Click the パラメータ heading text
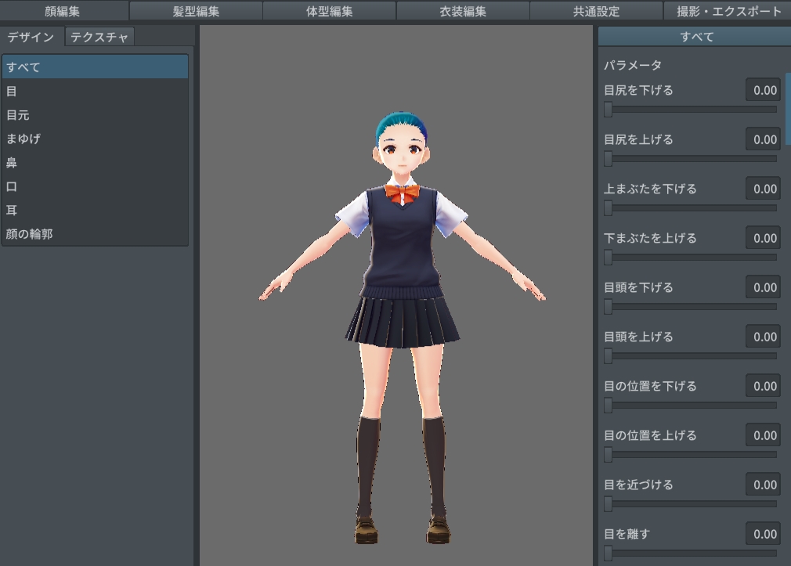 [633, 65]
